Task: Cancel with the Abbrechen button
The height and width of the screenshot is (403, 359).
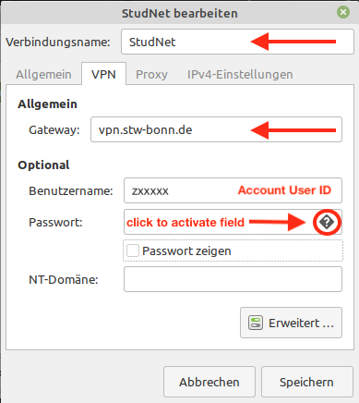Action: pos(209,382)
